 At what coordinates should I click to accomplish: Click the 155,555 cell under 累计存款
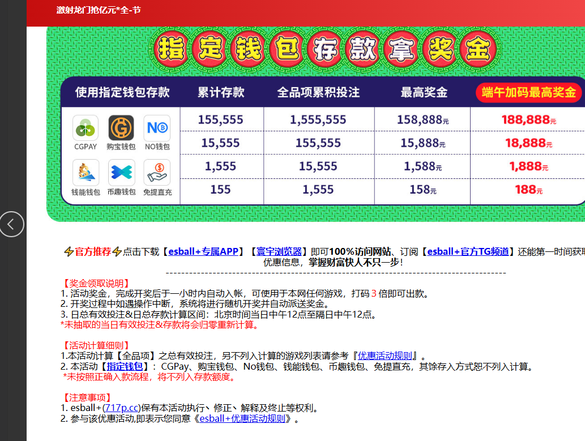click(x=220, y=119)
